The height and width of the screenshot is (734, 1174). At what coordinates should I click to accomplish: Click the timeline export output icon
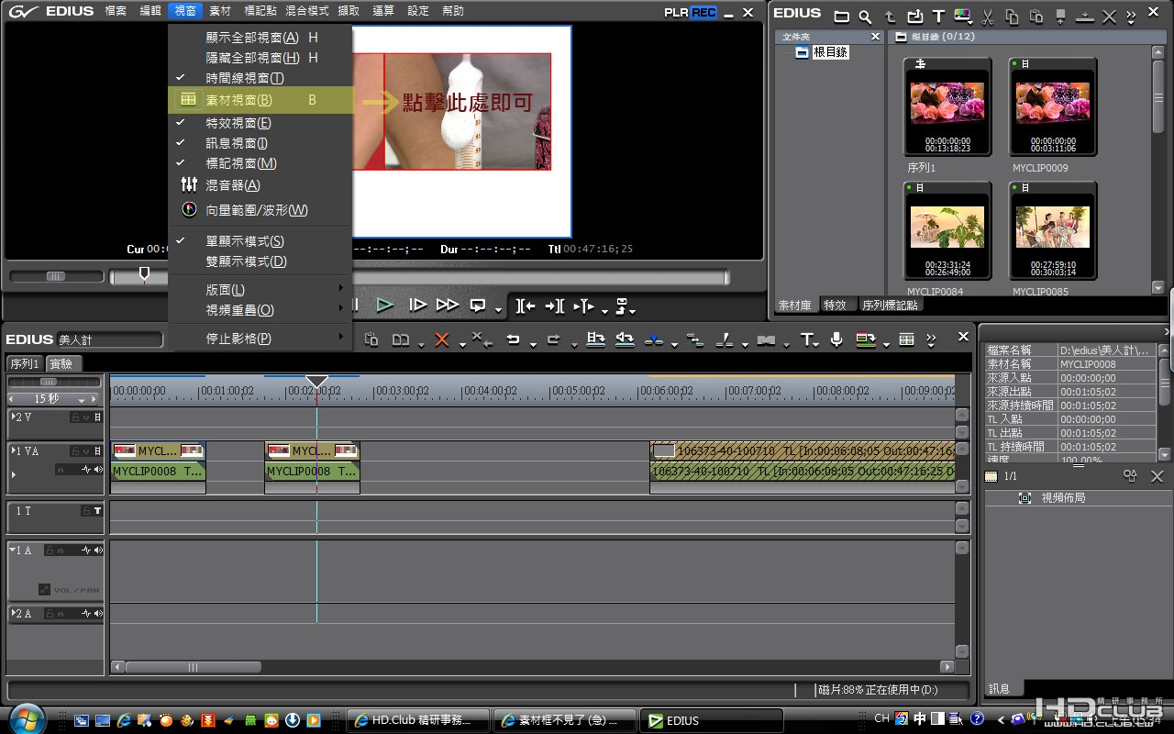(x=865, y=339)
